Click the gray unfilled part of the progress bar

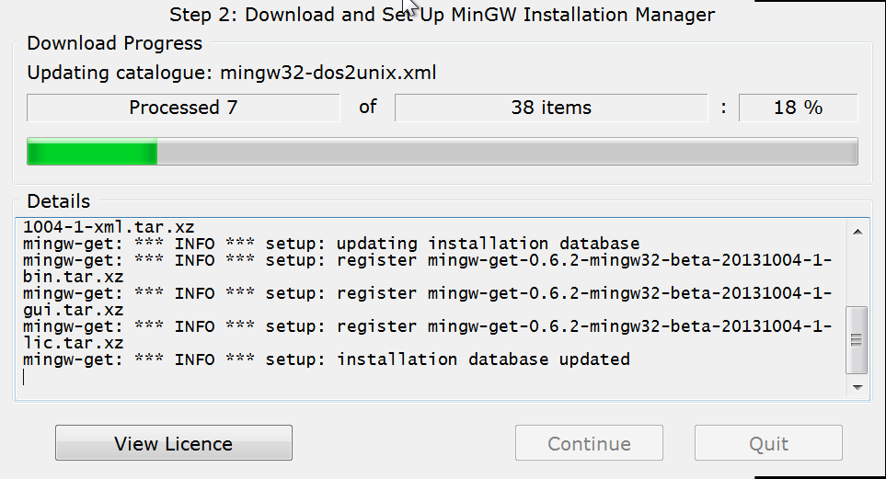[x=506, y=152]
